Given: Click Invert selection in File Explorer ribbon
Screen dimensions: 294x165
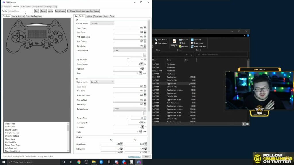Looking at the screenshot, I should point(198,46).
